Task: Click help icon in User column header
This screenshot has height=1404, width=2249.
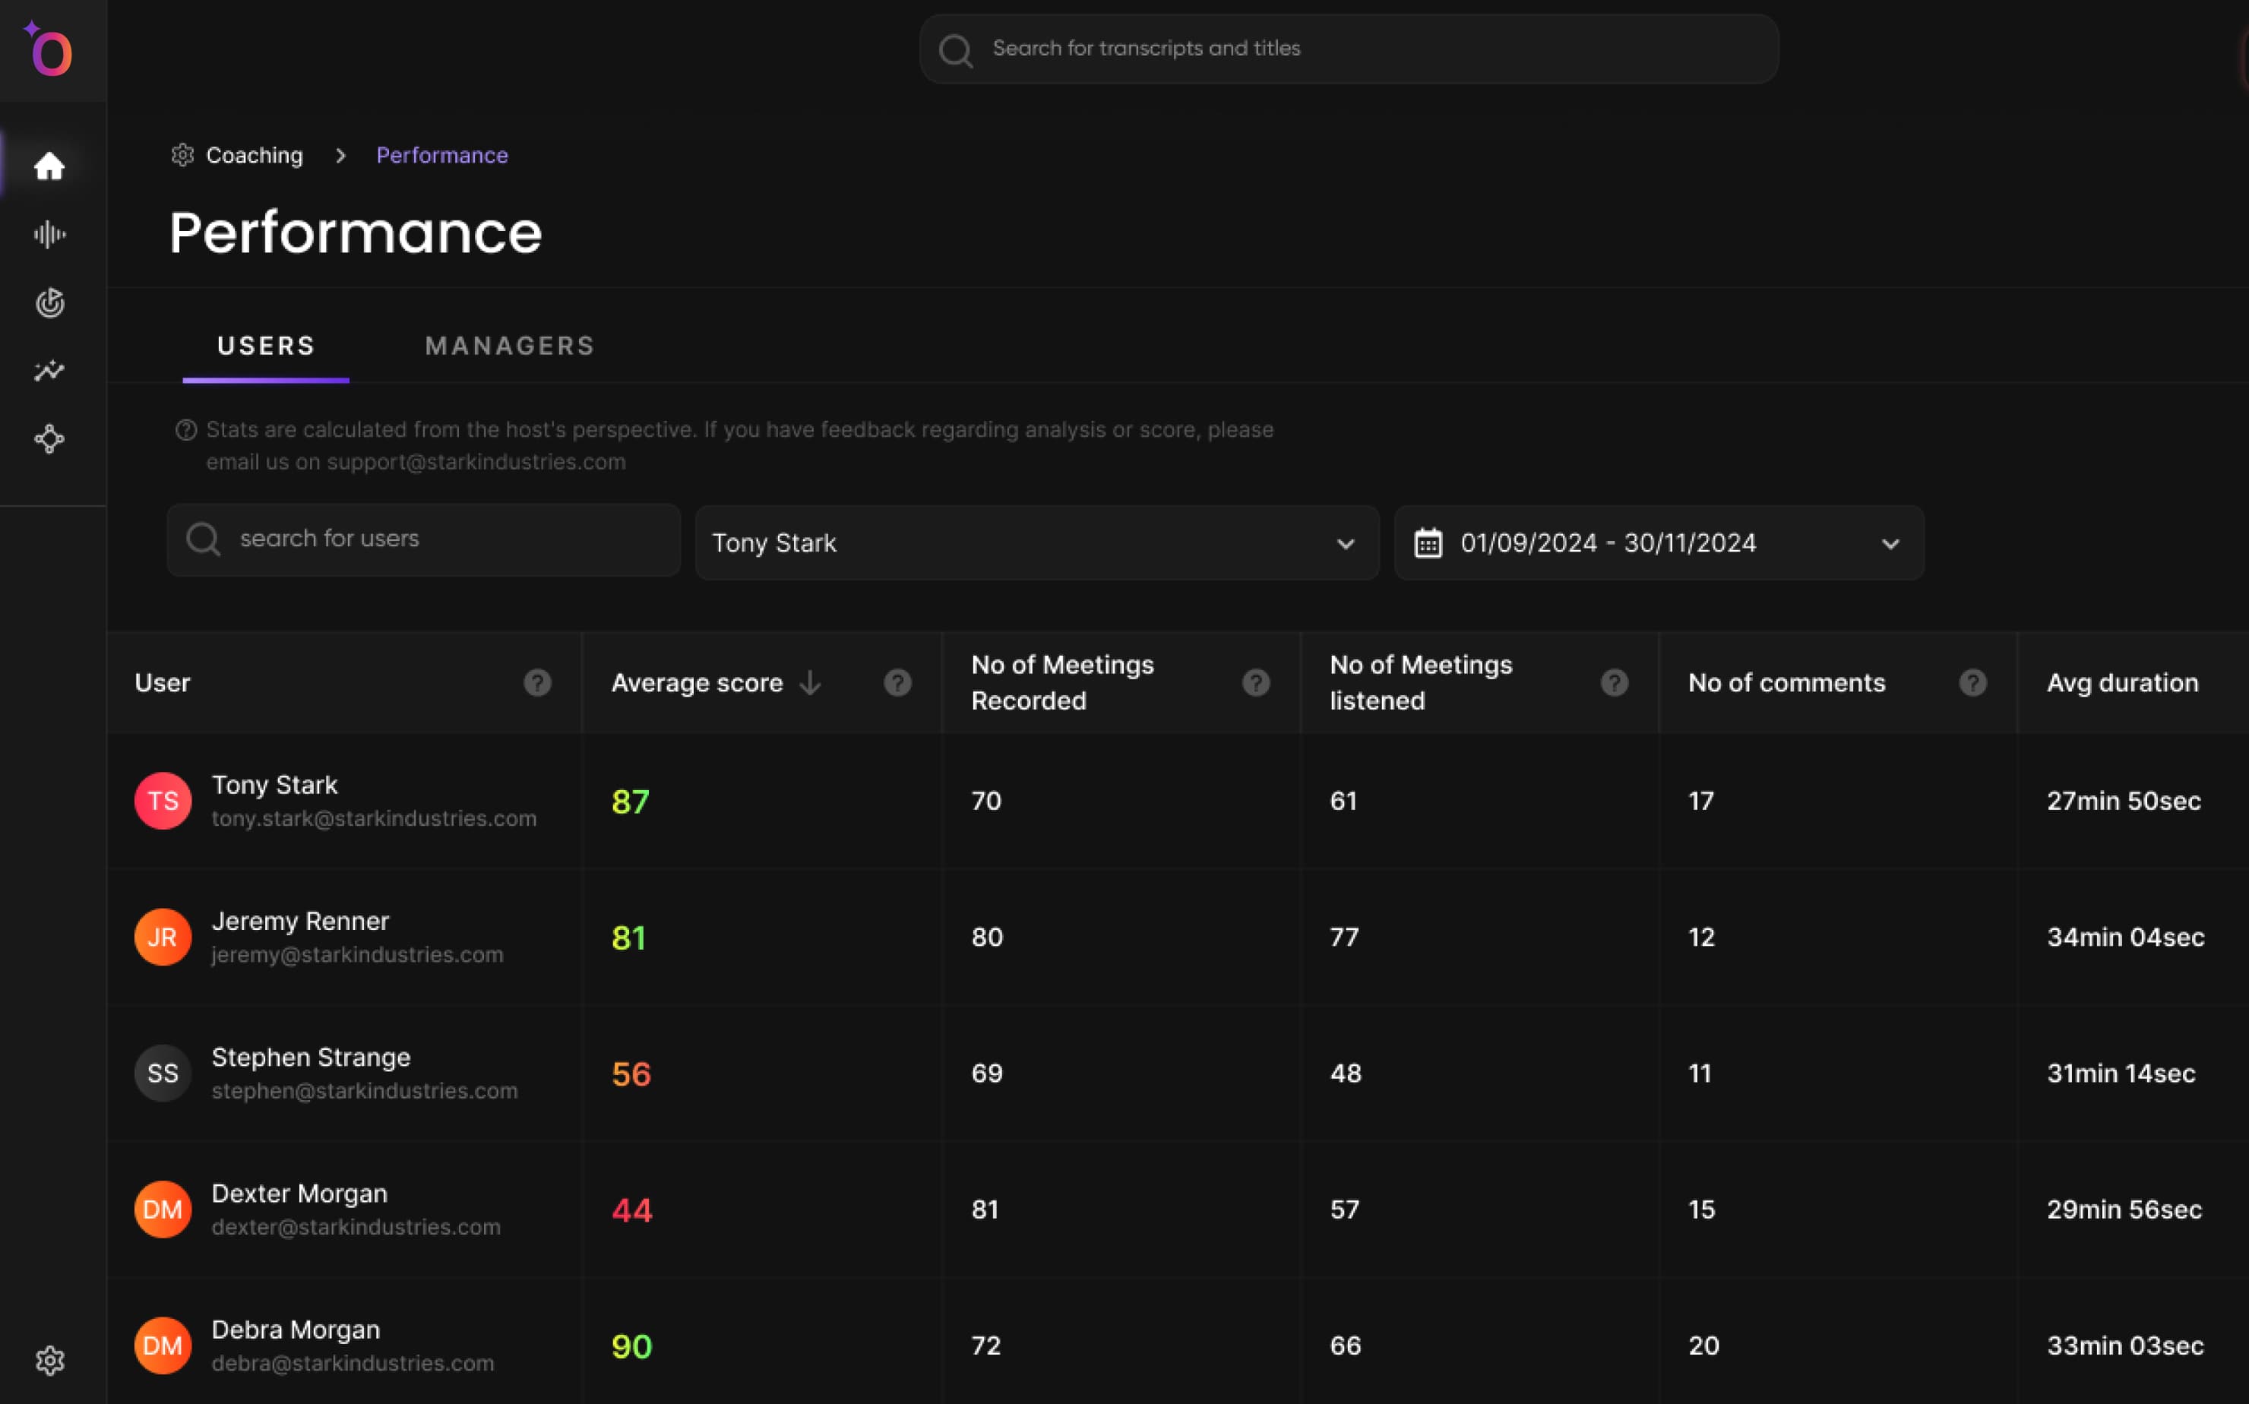Action: 536,682
